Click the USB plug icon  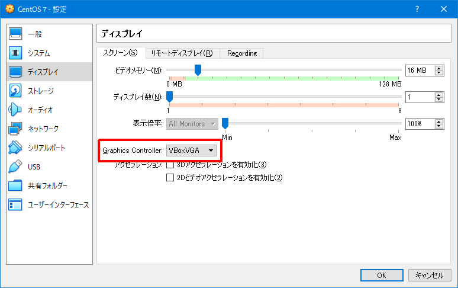click(15, 167)
